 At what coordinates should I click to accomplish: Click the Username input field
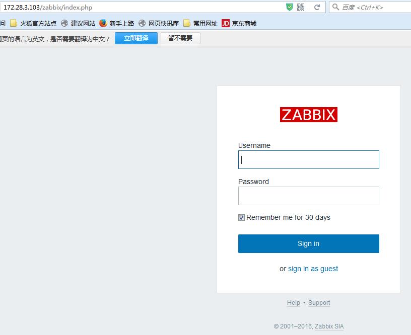(308, 159)
